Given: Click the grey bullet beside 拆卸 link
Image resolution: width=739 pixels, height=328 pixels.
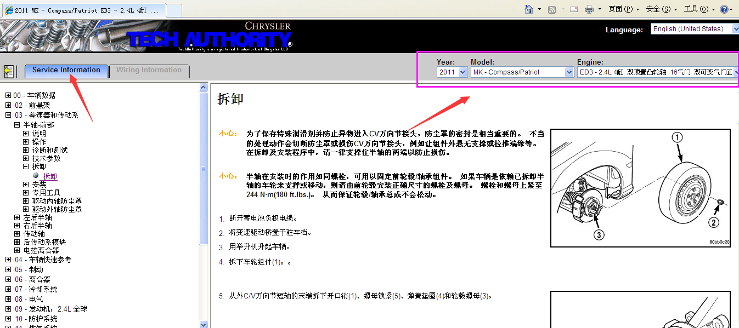Looking at the screenshot, I should (x=36, y=175).
